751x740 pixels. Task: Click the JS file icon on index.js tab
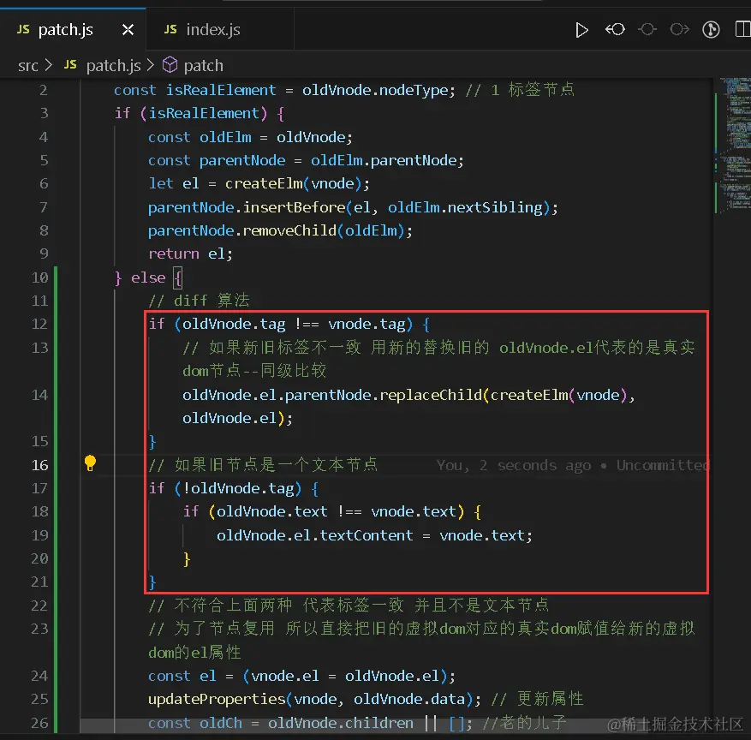[x=170, y=29]
